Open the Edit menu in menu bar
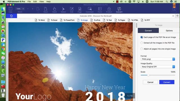 [x=35, y=1]
